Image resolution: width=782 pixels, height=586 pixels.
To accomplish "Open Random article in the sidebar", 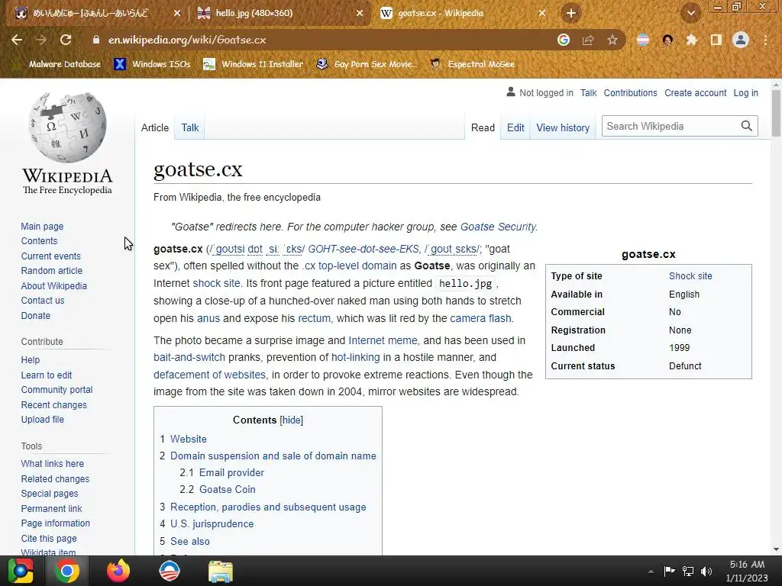I will [51, 271].
